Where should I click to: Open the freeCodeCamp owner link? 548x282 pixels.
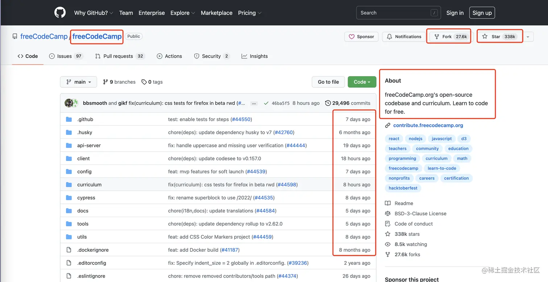tap(44, 36)
